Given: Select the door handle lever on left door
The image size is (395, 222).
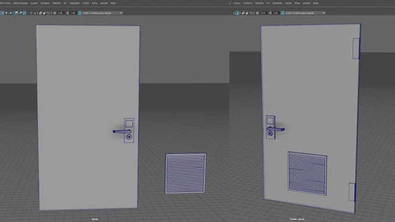Looking at the screenshot, I should click(x=121, y=131).
